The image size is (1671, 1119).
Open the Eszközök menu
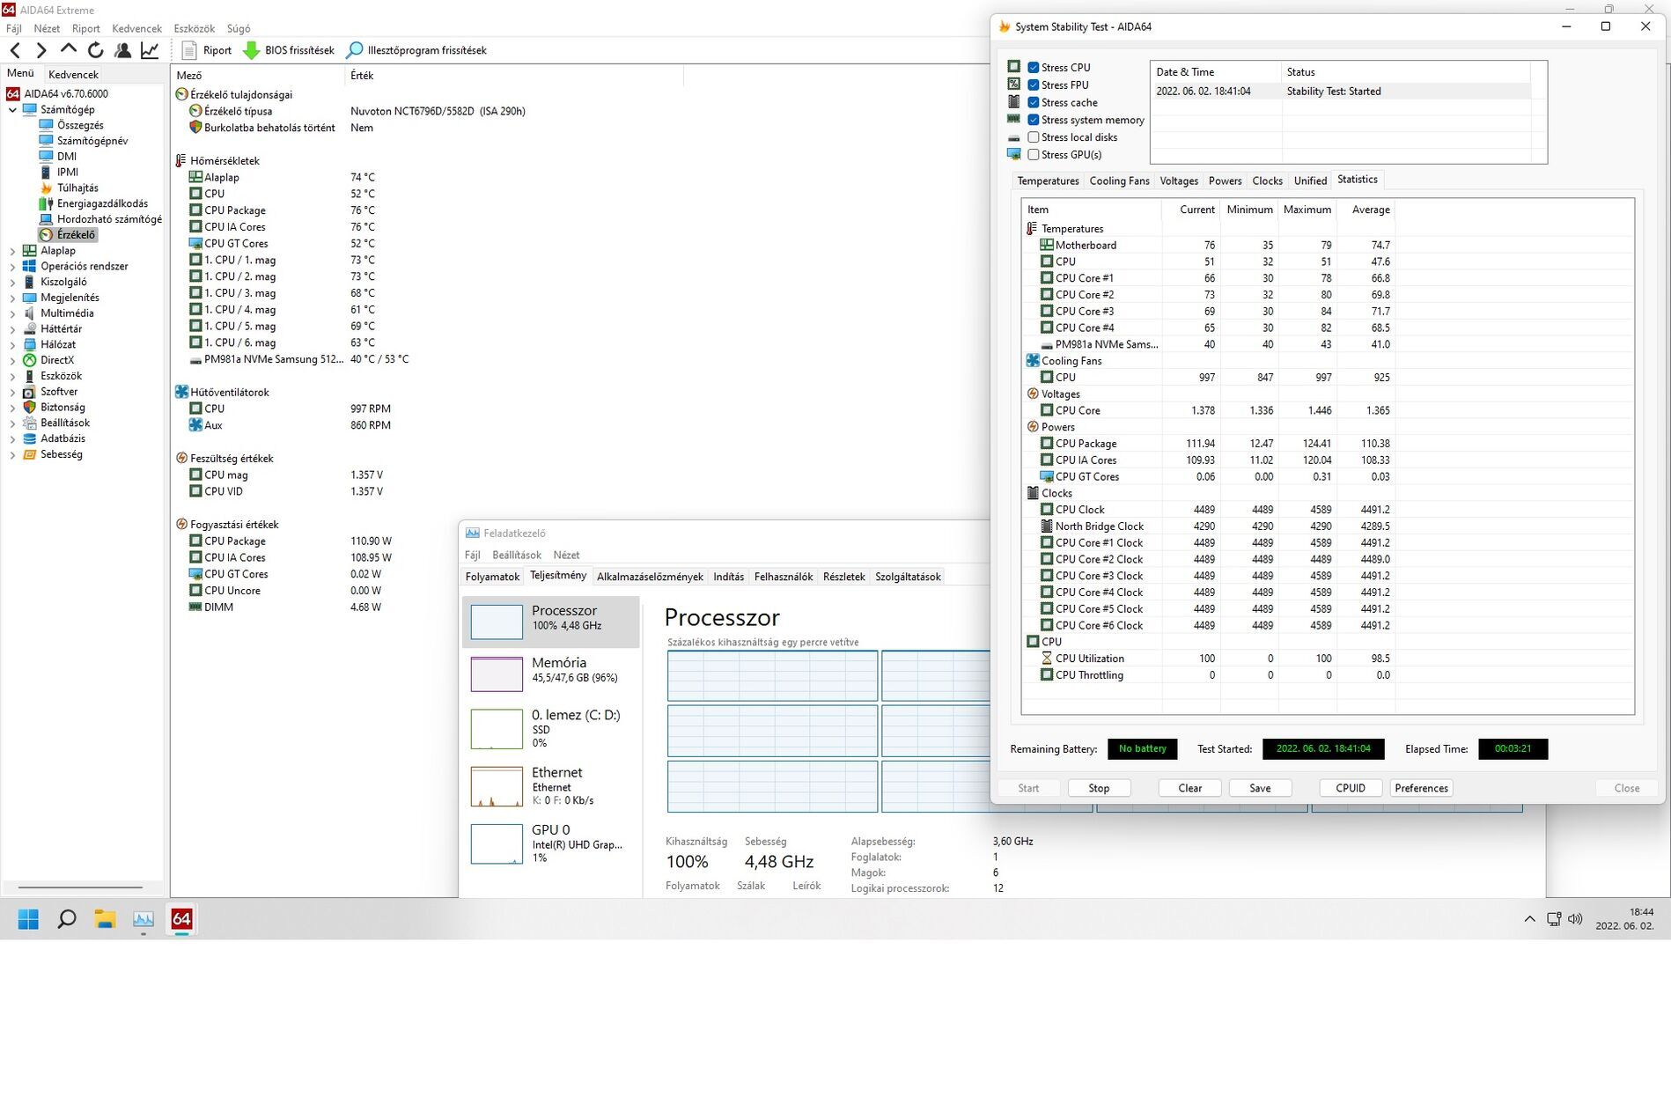click(x=194, y=28)
